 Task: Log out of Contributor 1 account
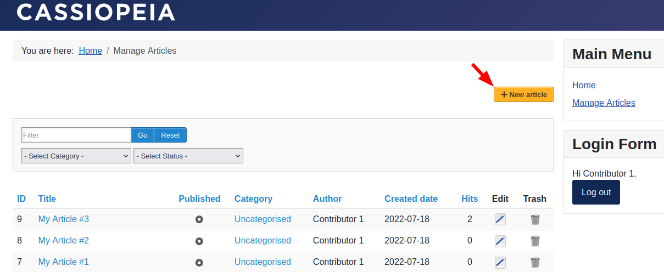(596, 192)
